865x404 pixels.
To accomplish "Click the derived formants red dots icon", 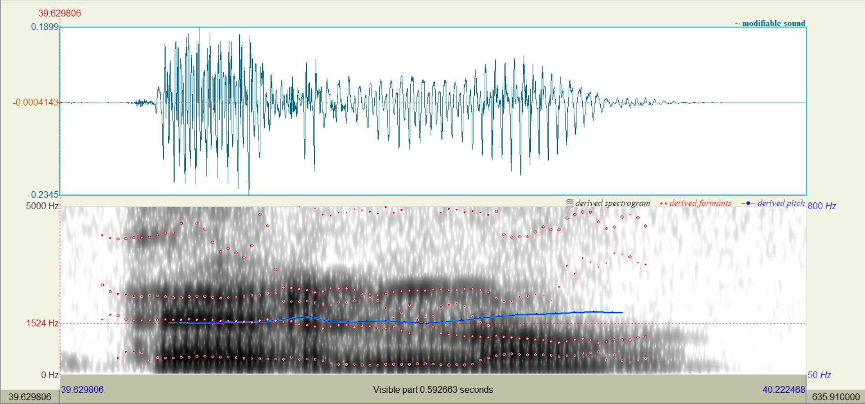I will point(663,203).
